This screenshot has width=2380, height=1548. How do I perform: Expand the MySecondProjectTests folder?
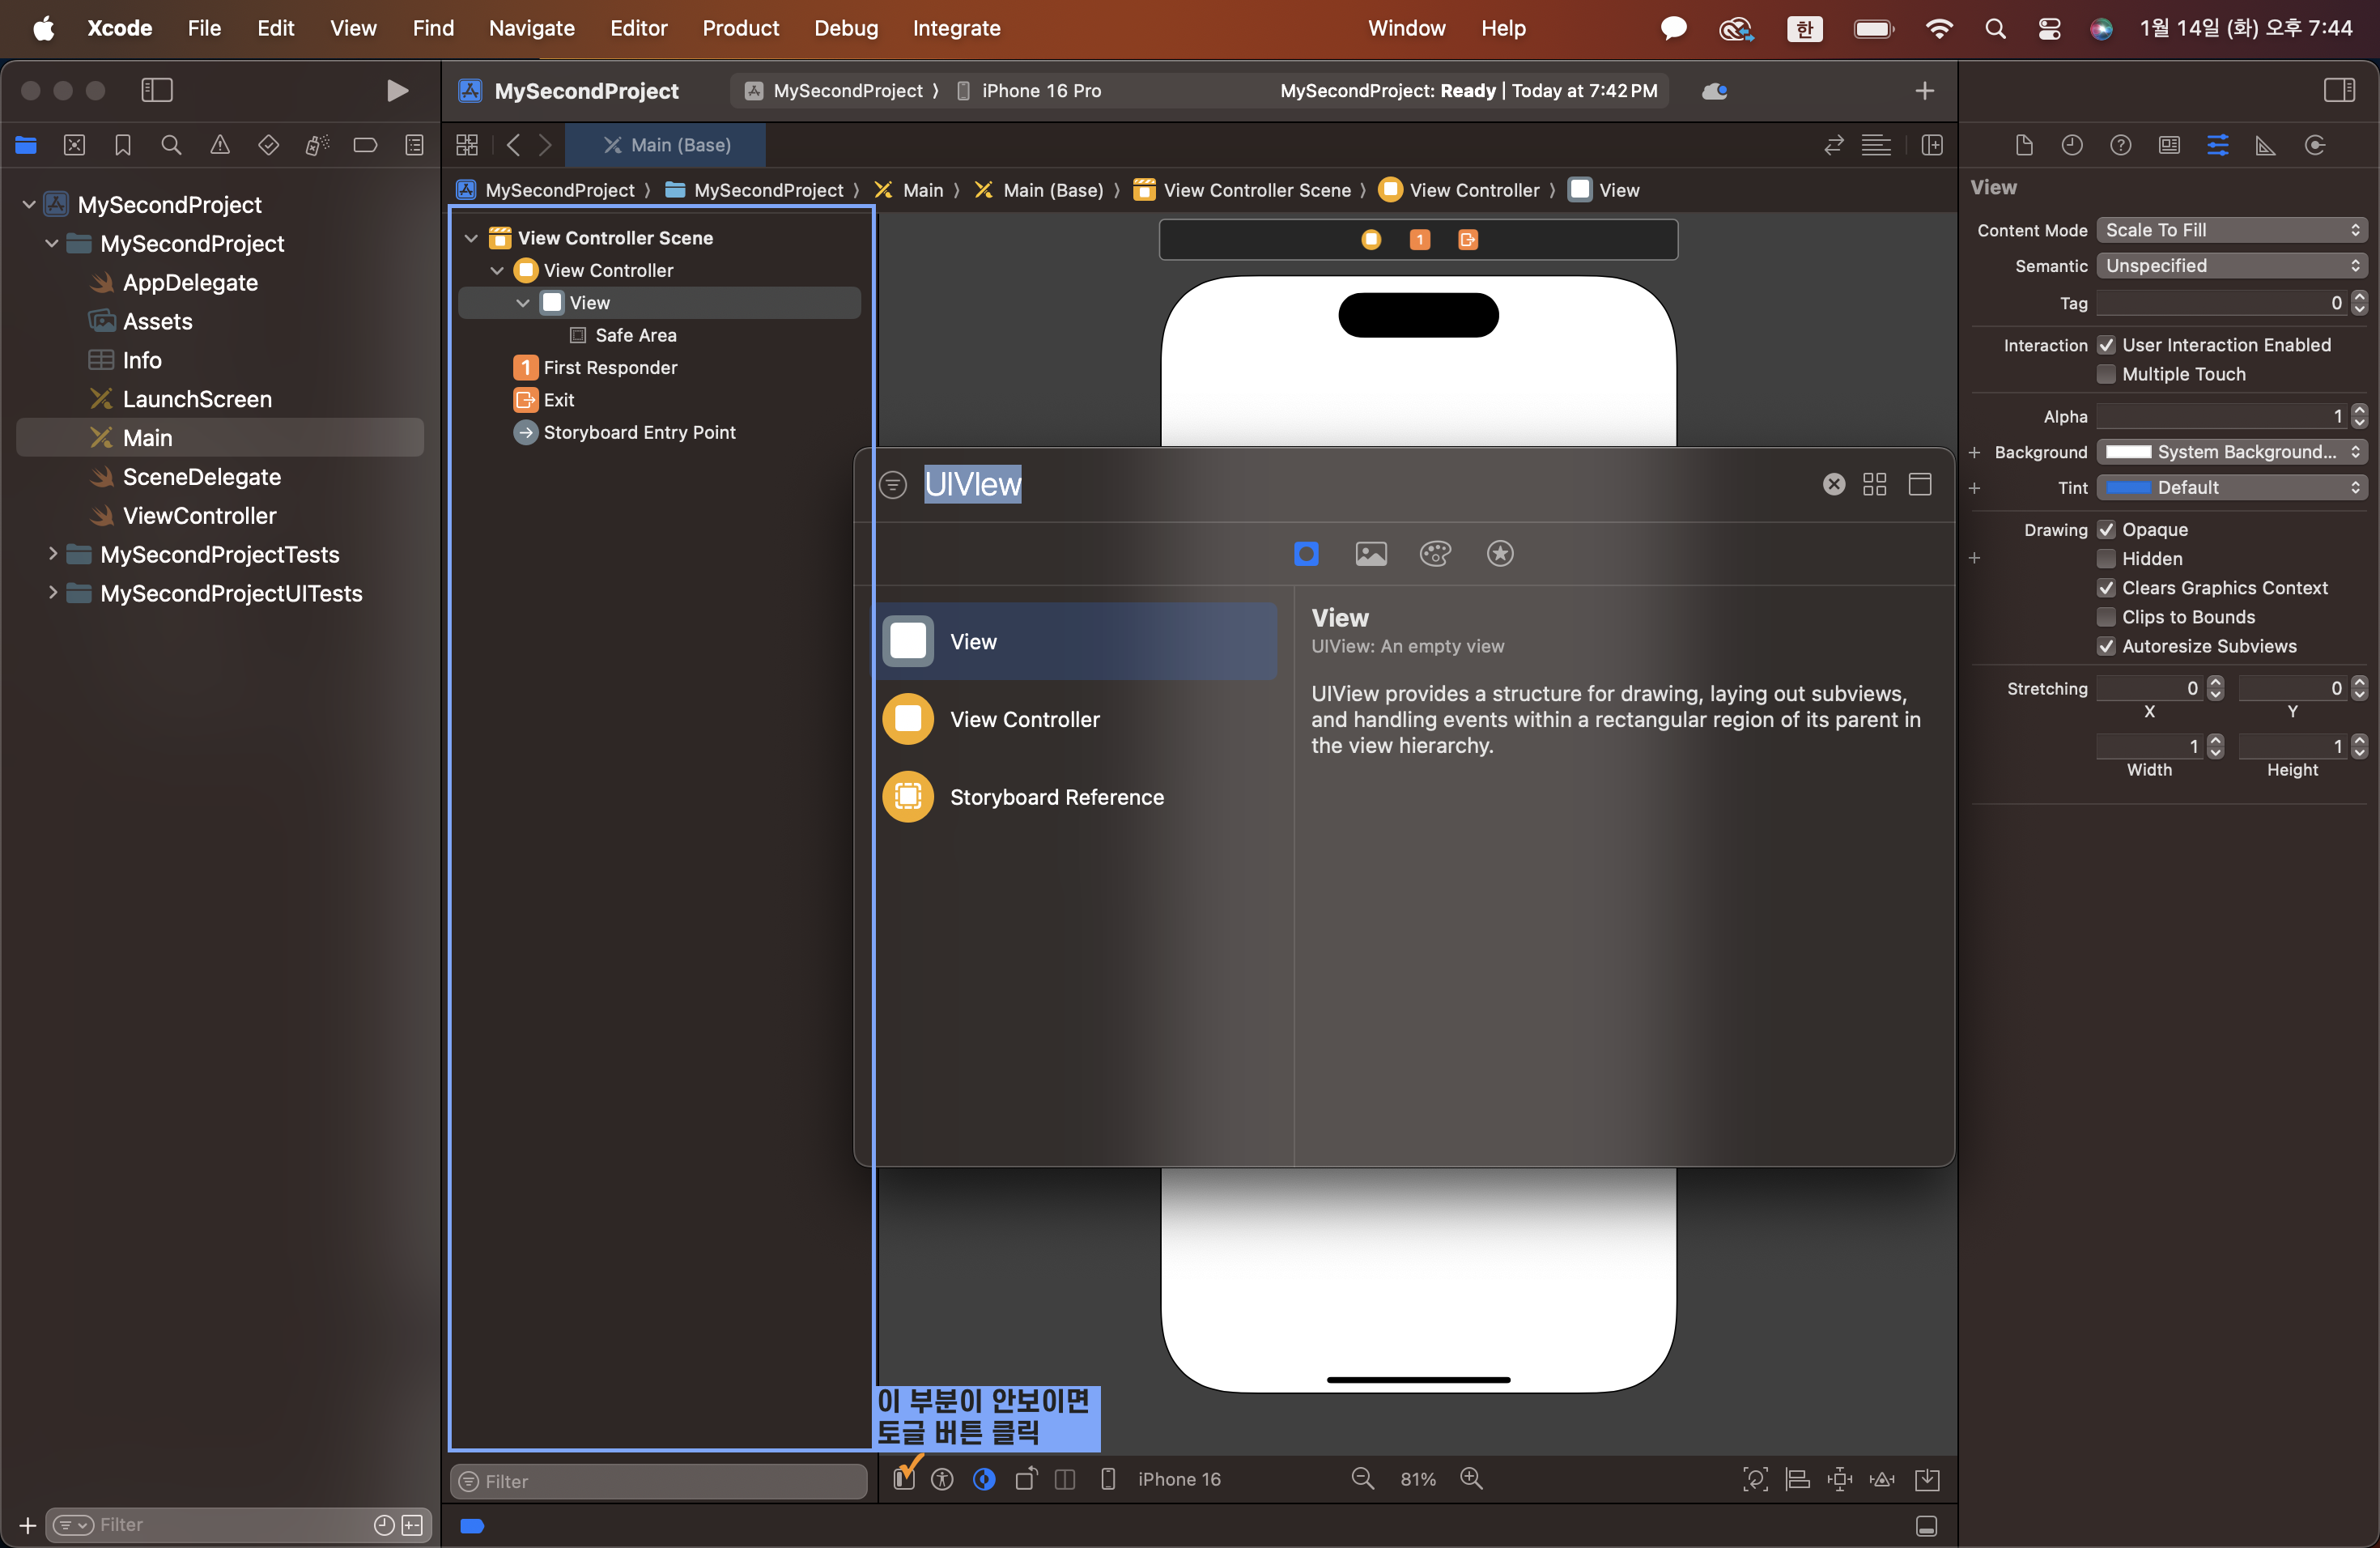(x=52, y=554)
